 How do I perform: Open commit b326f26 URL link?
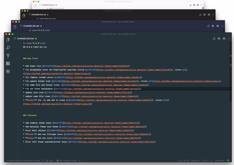(91, 66)
